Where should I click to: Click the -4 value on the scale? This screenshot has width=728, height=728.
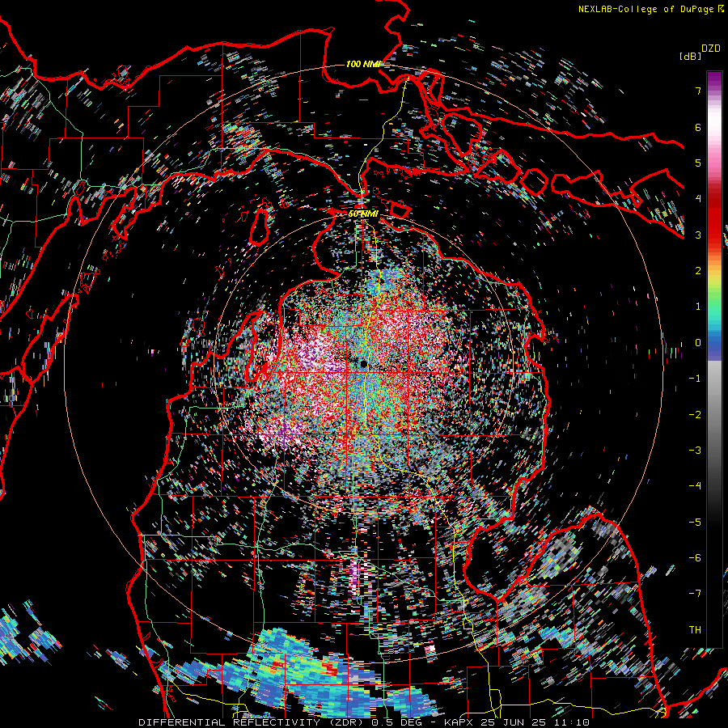695,486
